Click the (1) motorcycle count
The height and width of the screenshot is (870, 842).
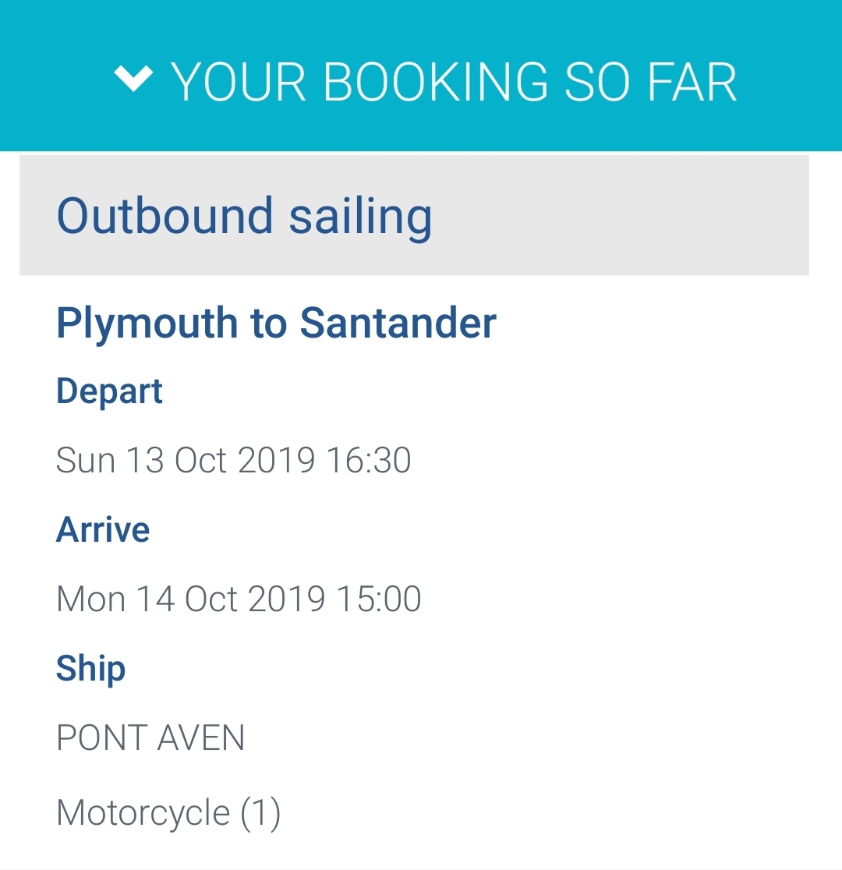click(260, 813)
